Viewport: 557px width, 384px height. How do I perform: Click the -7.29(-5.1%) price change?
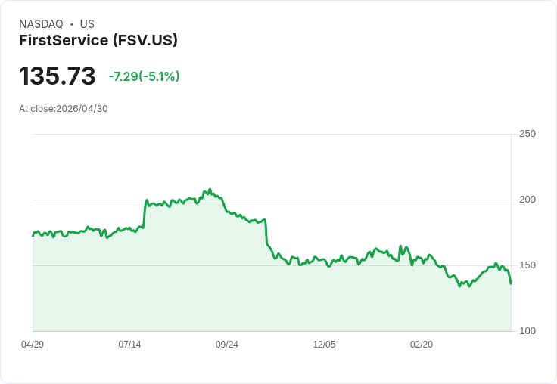tap(144, 76)
